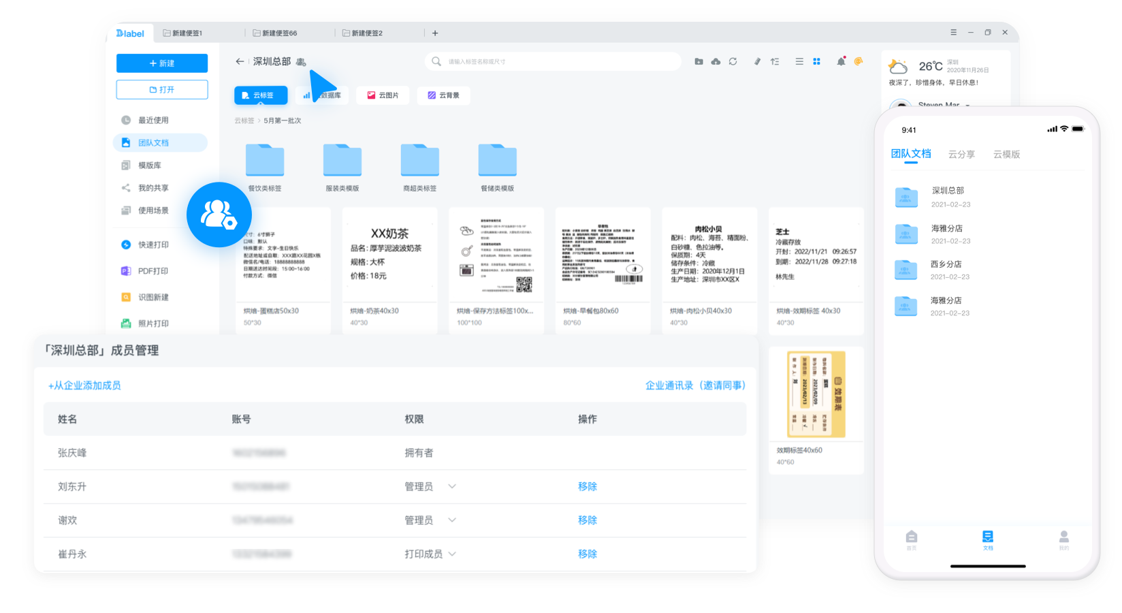
Task: Switch to list view icon
Action: 799,61
